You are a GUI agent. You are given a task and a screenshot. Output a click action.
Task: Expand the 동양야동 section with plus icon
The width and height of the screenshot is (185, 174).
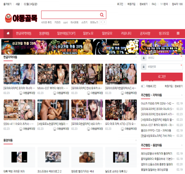point(136,140)
